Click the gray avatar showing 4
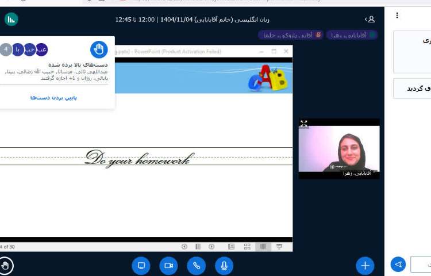 click(x=6, y=50)
